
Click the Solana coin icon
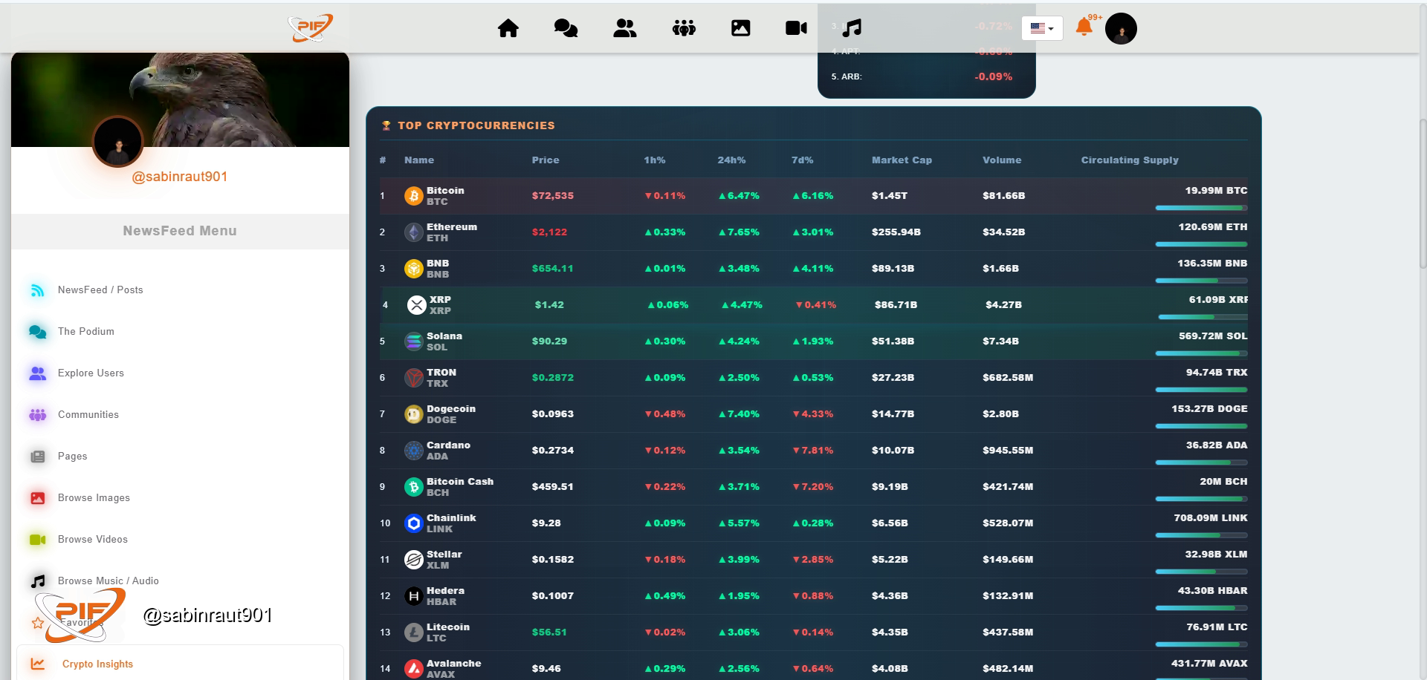click(413, 341)
